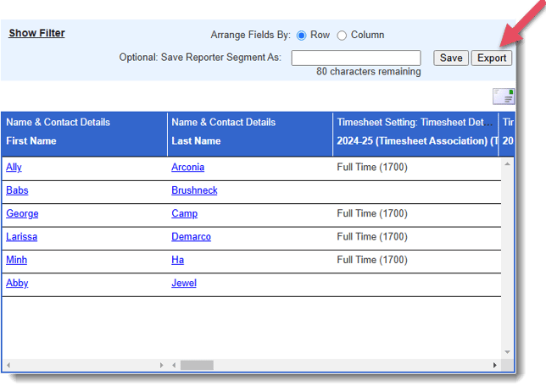Open the Babs contact link
Image resolution: width=546 pixels, height=391 pixels.
tap(17, 190)
